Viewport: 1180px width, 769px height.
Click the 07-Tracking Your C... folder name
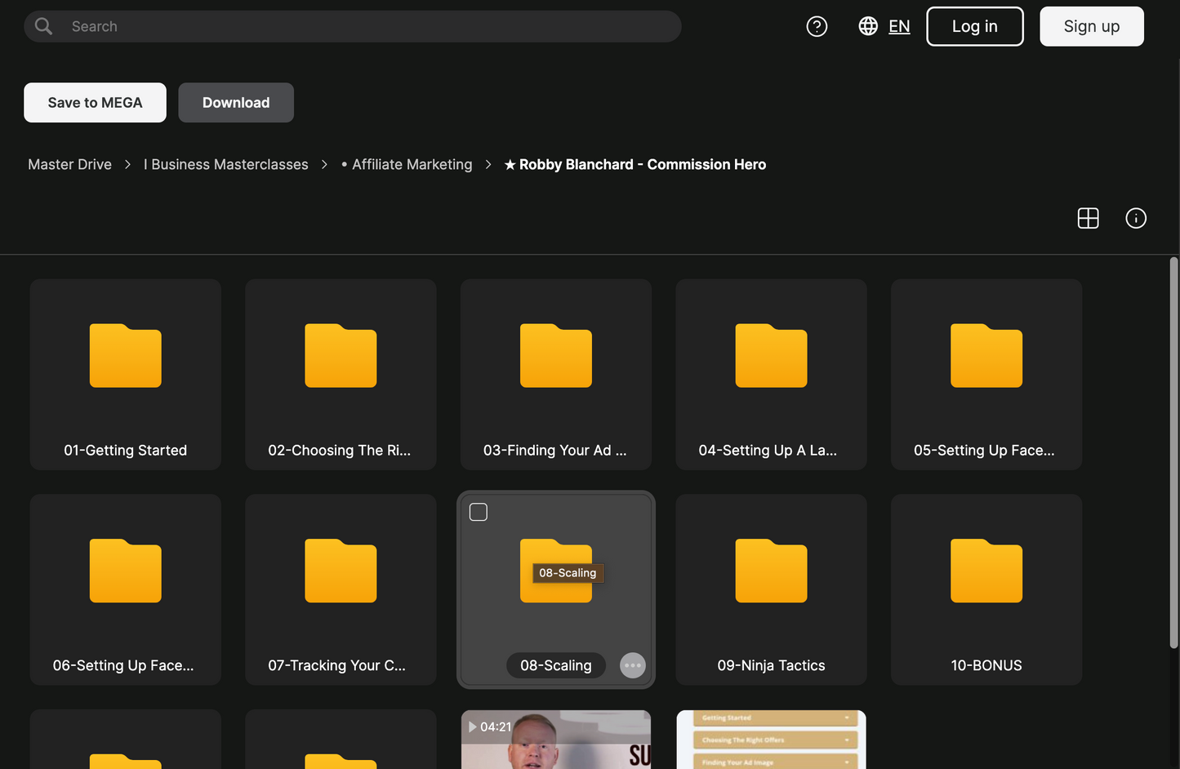[x=336, y=665]
